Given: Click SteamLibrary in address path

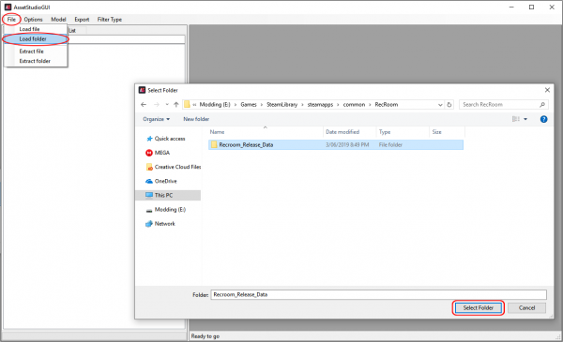Looking at the screenshot, I should (x=281, y=105).
